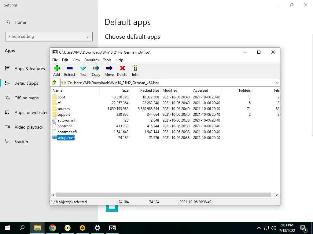The width and height of the screenshot is (313, 234).
Task: Open Offline maps in Settings sidebar
Action: tap(22, 98)
